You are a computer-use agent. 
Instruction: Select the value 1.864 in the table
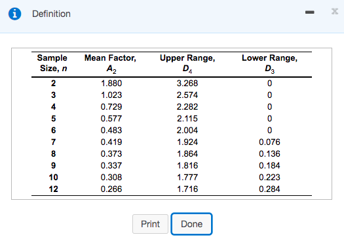coord(187,154)
